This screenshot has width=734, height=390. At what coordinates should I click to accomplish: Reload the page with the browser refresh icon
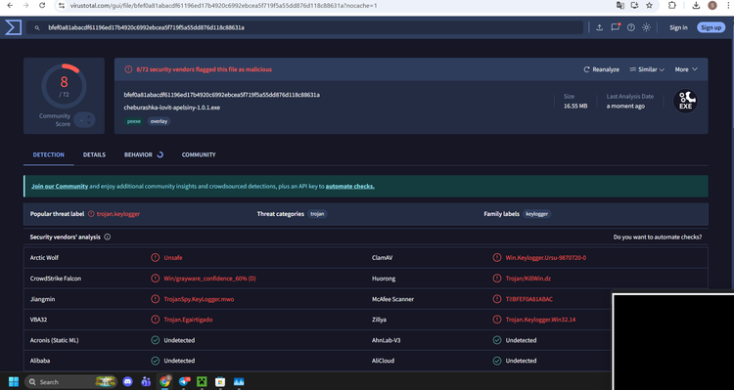42,5
